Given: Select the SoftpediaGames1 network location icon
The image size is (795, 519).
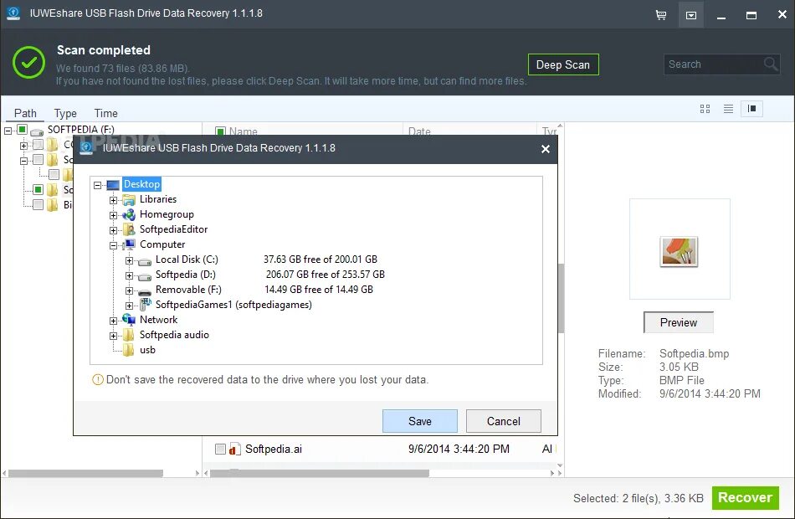Looking at the screenshot, I should click(x=145, y=305).
